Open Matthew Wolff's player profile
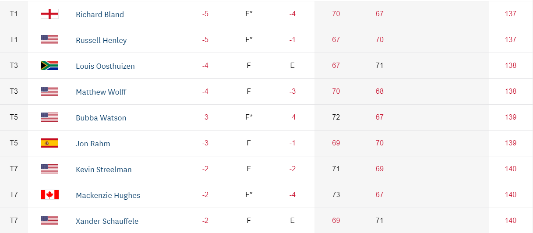Screen dimensions: 533x233 (101, 92)
